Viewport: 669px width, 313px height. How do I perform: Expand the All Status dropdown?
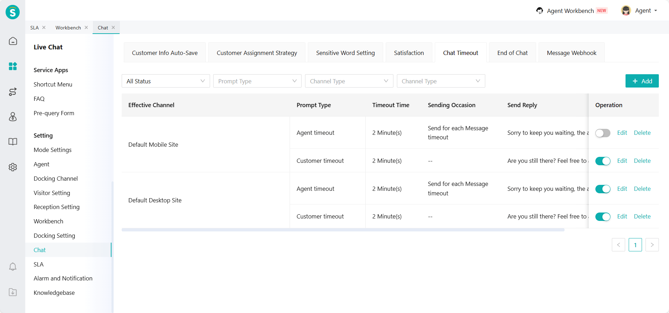pyautogui.click(x=165, y=81)
